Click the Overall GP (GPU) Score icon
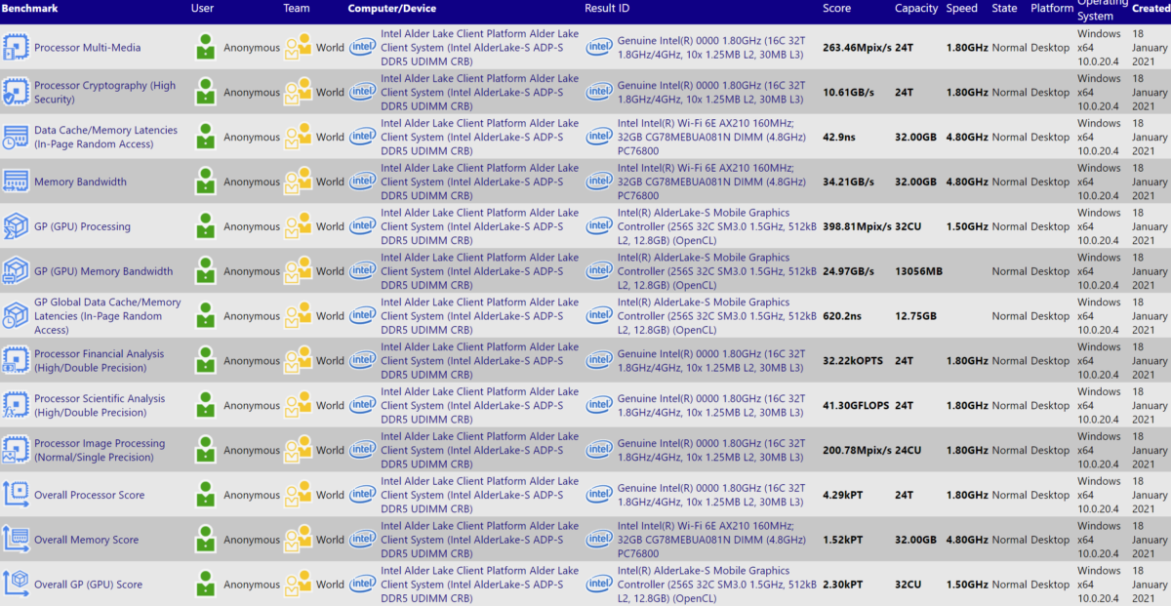The width and height of the screenshot is (1171, 606). click(17, 584)
